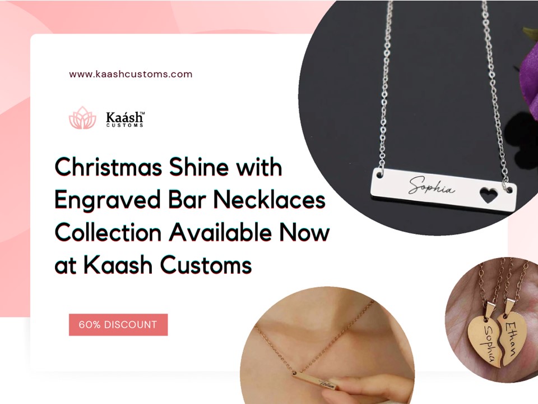Click the CUSTOMS small text under Kaash
538x404 pixels.
tap(125, 125)
